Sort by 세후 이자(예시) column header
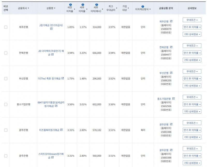Screen dimensions: 207x167 coord(97,9)
